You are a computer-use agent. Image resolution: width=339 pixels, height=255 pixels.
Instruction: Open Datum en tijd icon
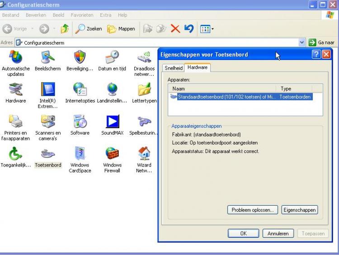pos(112,57)
